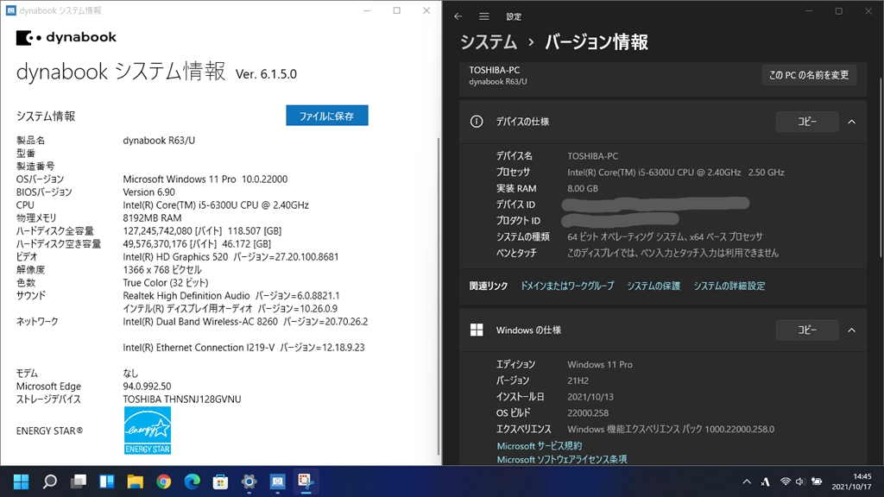Switch to dynabook System Info taskbar icon

point(277,481)
